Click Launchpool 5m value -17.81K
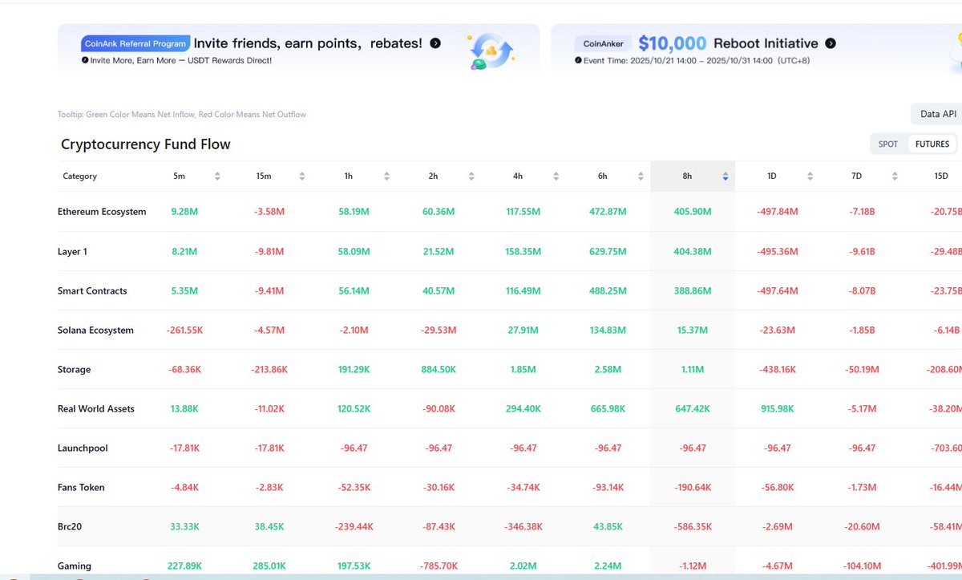The image size is (962, 580). (x=184, y=448)
